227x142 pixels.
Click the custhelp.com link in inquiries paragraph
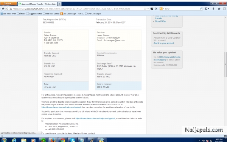95,119
